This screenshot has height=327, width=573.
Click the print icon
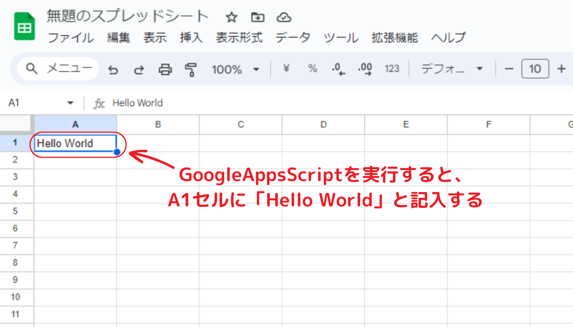[x=165, y=69]
